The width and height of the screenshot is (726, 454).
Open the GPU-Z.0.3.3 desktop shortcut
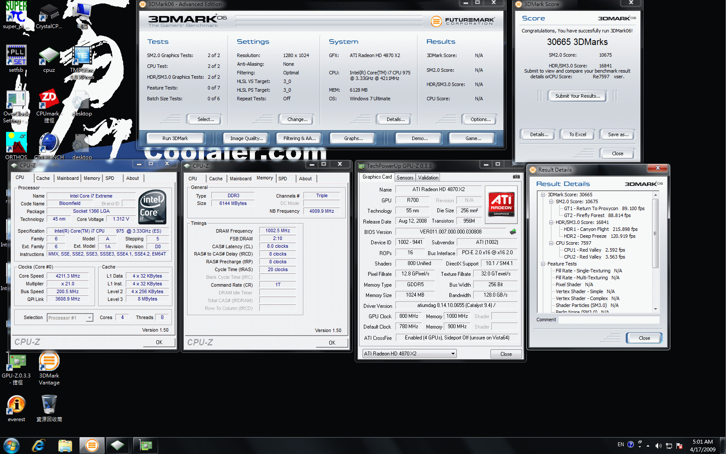[16, 368]
